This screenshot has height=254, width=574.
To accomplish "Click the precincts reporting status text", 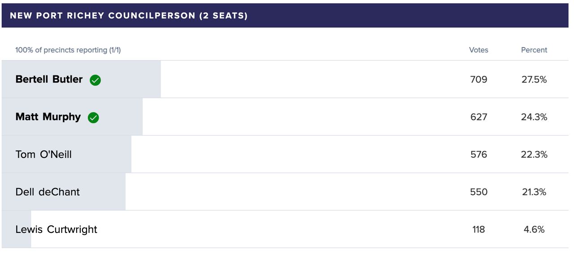I will 68,50.
